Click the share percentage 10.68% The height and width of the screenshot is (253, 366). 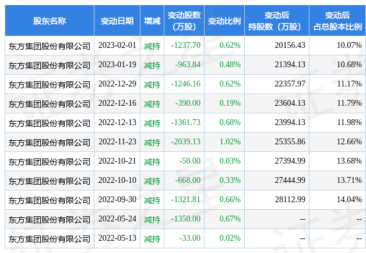click(x=349, y=64)
